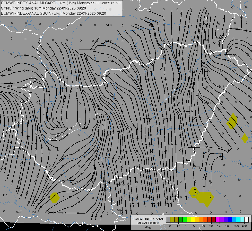Viewport: 252px width, 231px height.
Task: Click the 116 value on the map
Action: (5, 195)
